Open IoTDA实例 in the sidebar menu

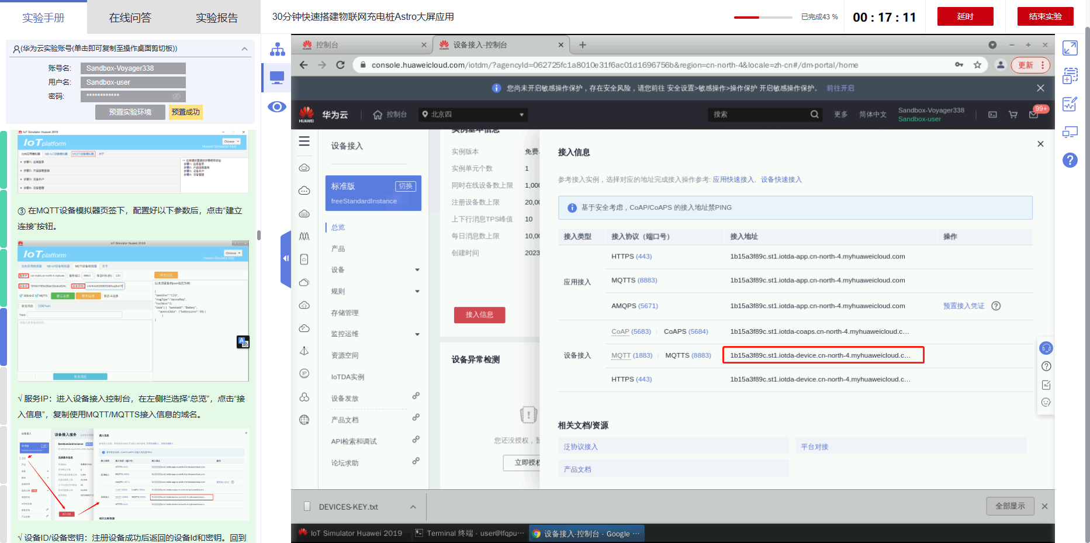[348, 377]
